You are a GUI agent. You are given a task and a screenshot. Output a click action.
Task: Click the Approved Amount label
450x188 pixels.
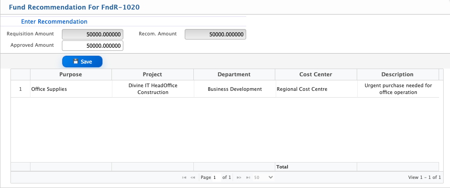[32, 45]
